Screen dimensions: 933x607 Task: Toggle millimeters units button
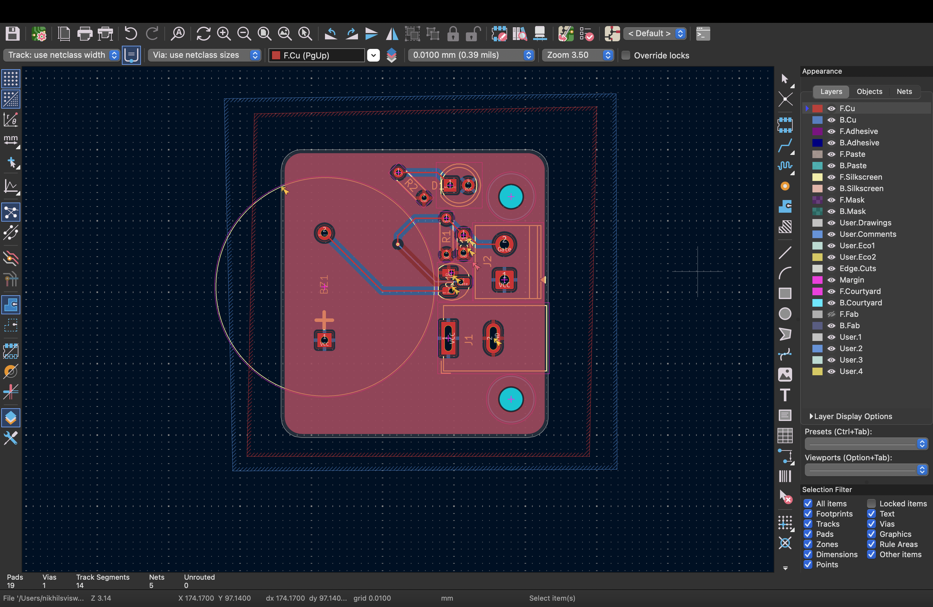10,140
